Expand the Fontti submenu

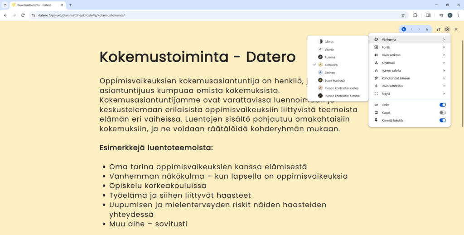pyautogui.click(x=410, y=47)
